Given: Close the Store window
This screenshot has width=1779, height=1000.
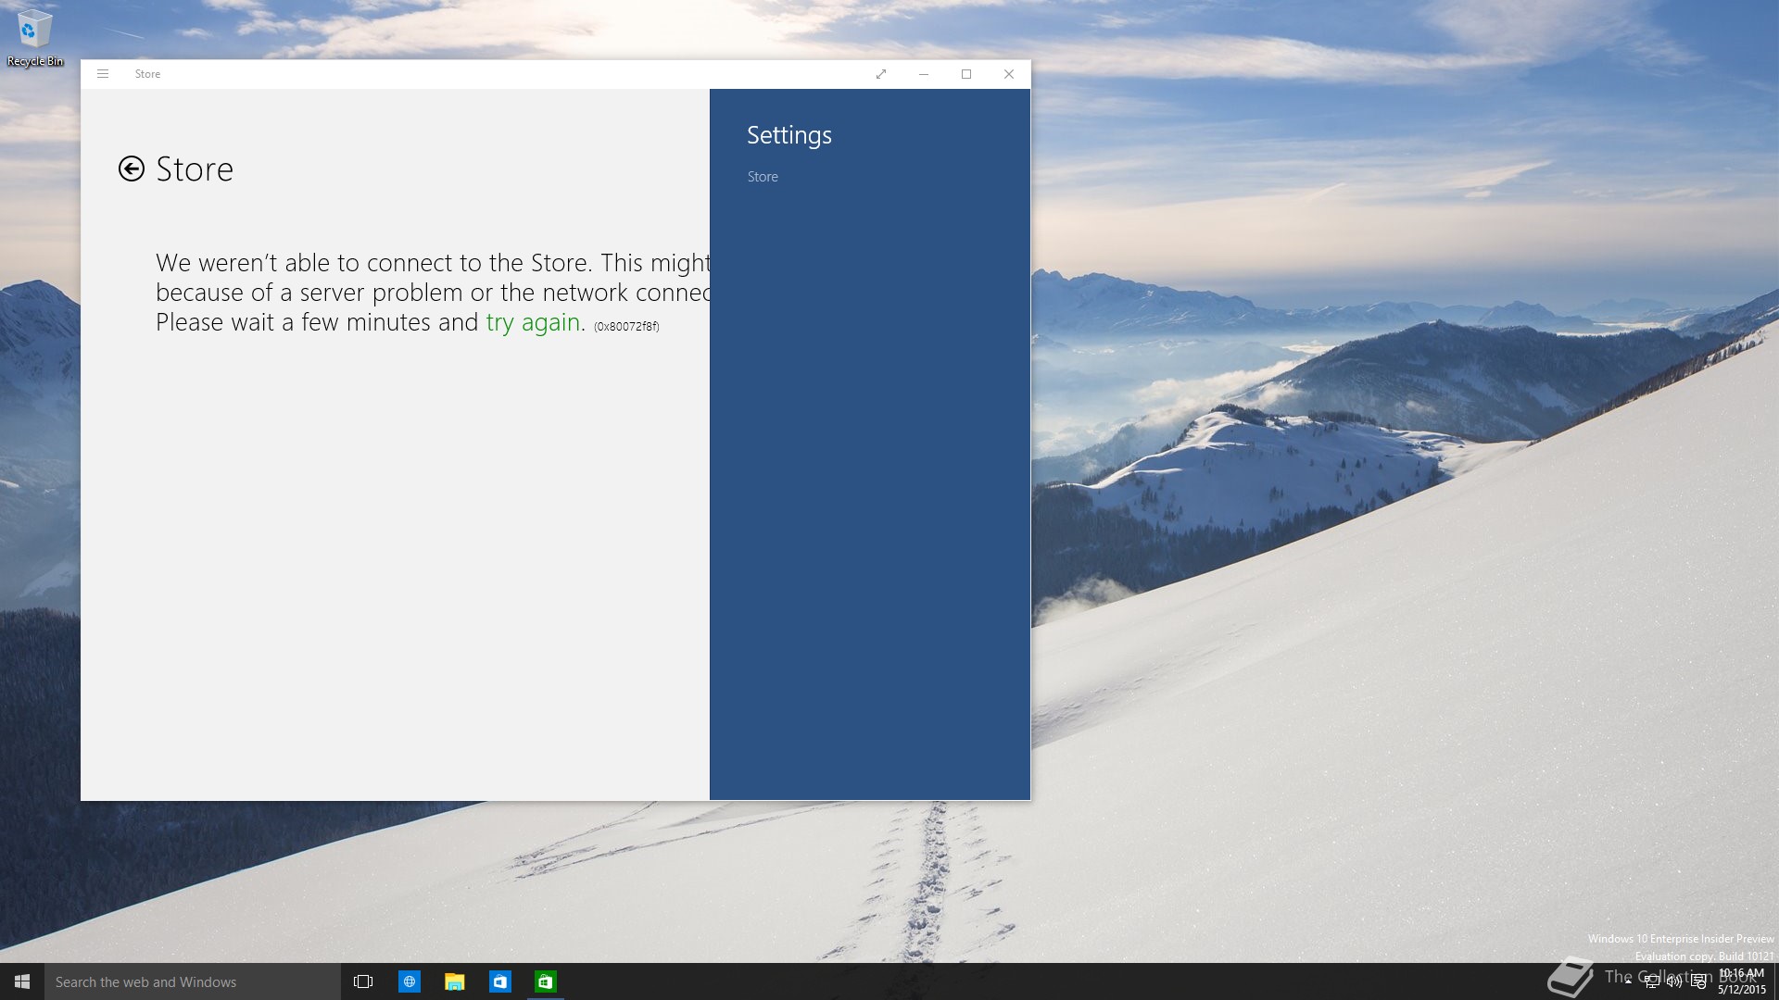Looking at the screenshot, I should click(x=1009, y=74).
